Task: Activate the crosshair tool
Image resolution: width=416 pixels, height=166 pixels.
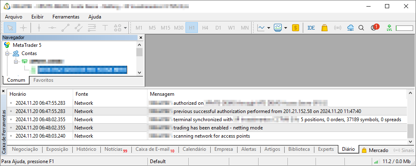Action: (24, 28)
